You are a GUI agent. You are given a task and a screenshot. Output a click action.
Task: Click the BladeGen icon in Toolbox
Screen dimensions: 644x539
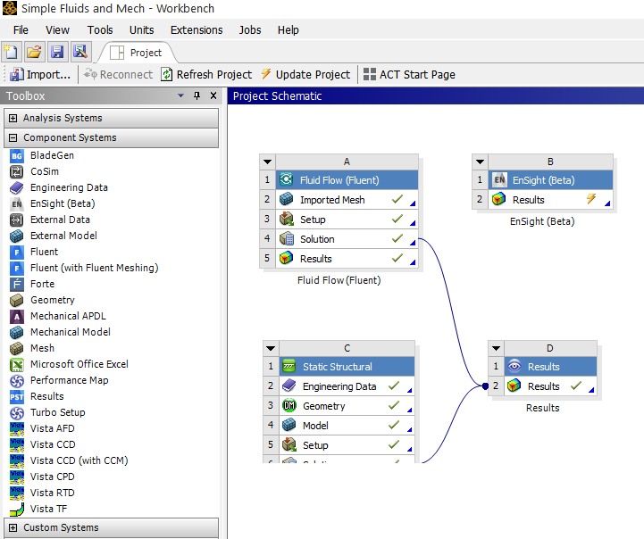coord(17,156)
